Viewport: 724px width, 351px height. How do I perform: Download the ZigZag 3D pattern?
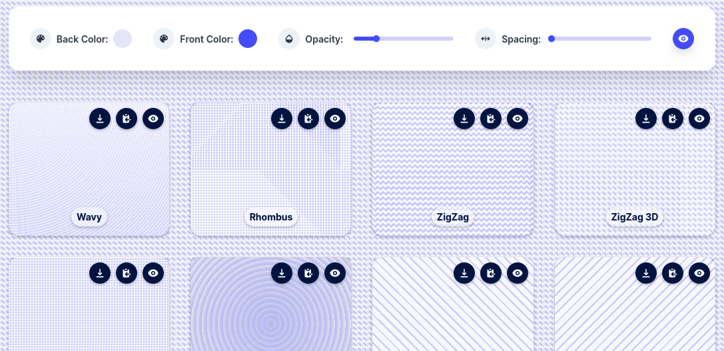[x=645, y=119]
